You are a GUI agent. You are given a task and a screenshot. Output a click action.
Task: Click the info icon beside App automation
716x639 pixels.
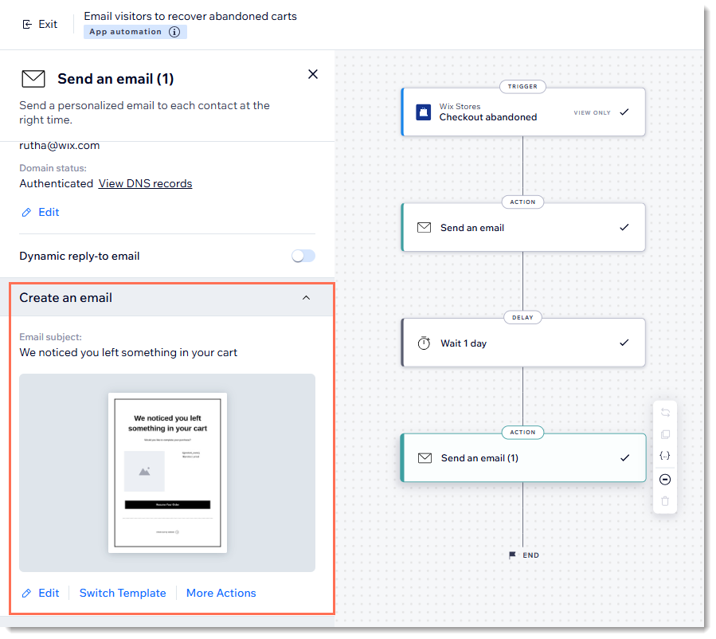tap(174, 32)
